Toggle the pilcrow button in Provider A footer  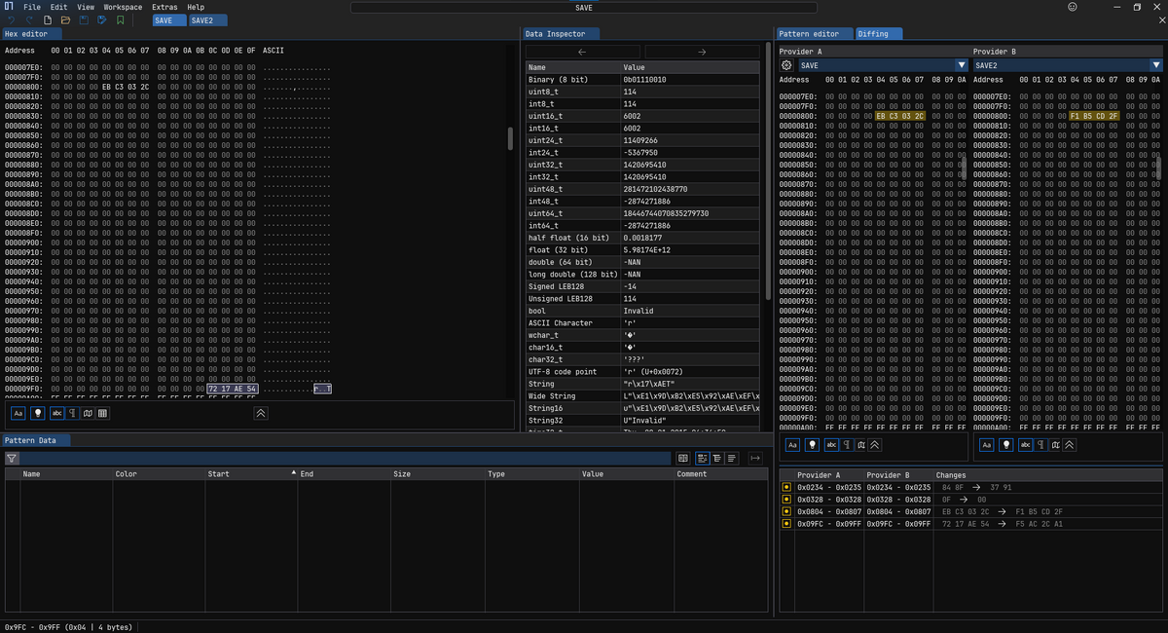pyautogui.click(x=847, y=445)
